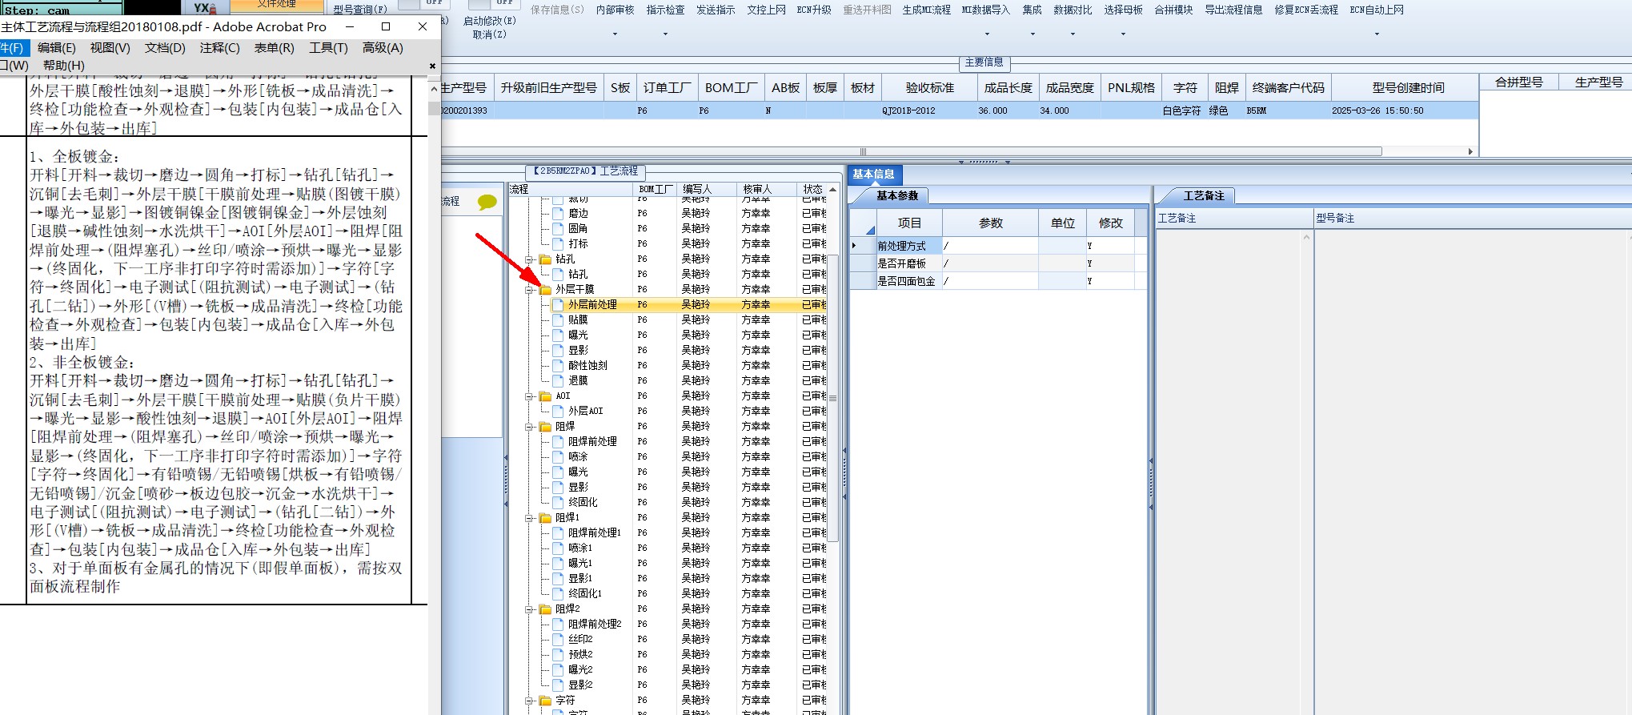Click 启动修改(E) to start editing
Viewport: 1632px width, 715px height.
pyautogui.click(x=490, y=21)
